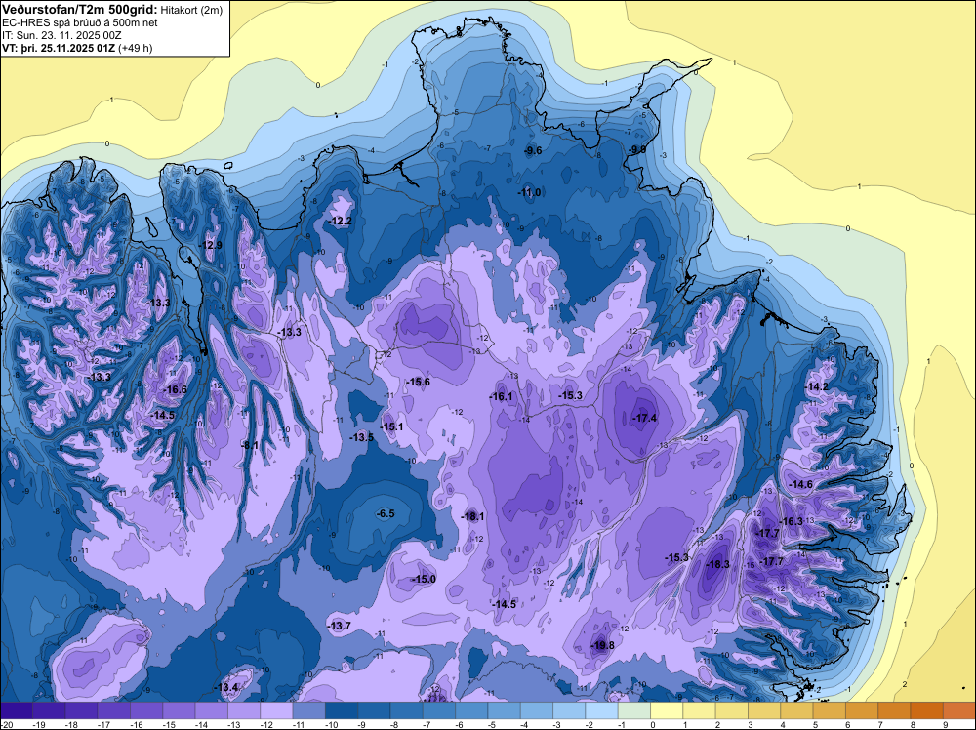The width and height of the screenshot is (976, 730).
Task: Click the -14.6 temperature value
Action: pyautogui.click(x=800, y=484)
